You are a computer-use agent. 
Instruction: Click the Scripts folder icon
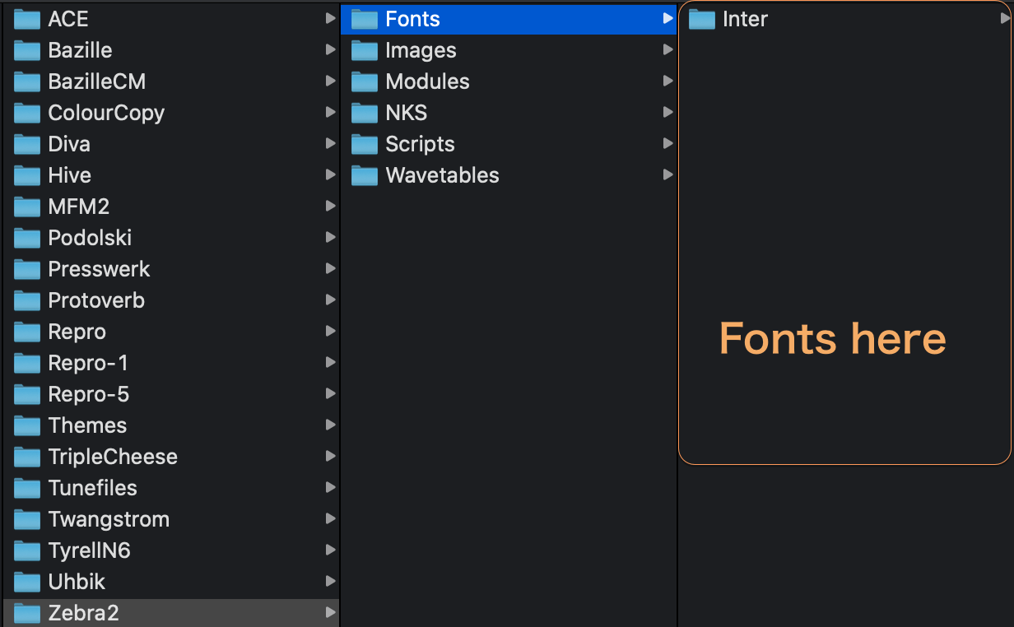(365, 144)
